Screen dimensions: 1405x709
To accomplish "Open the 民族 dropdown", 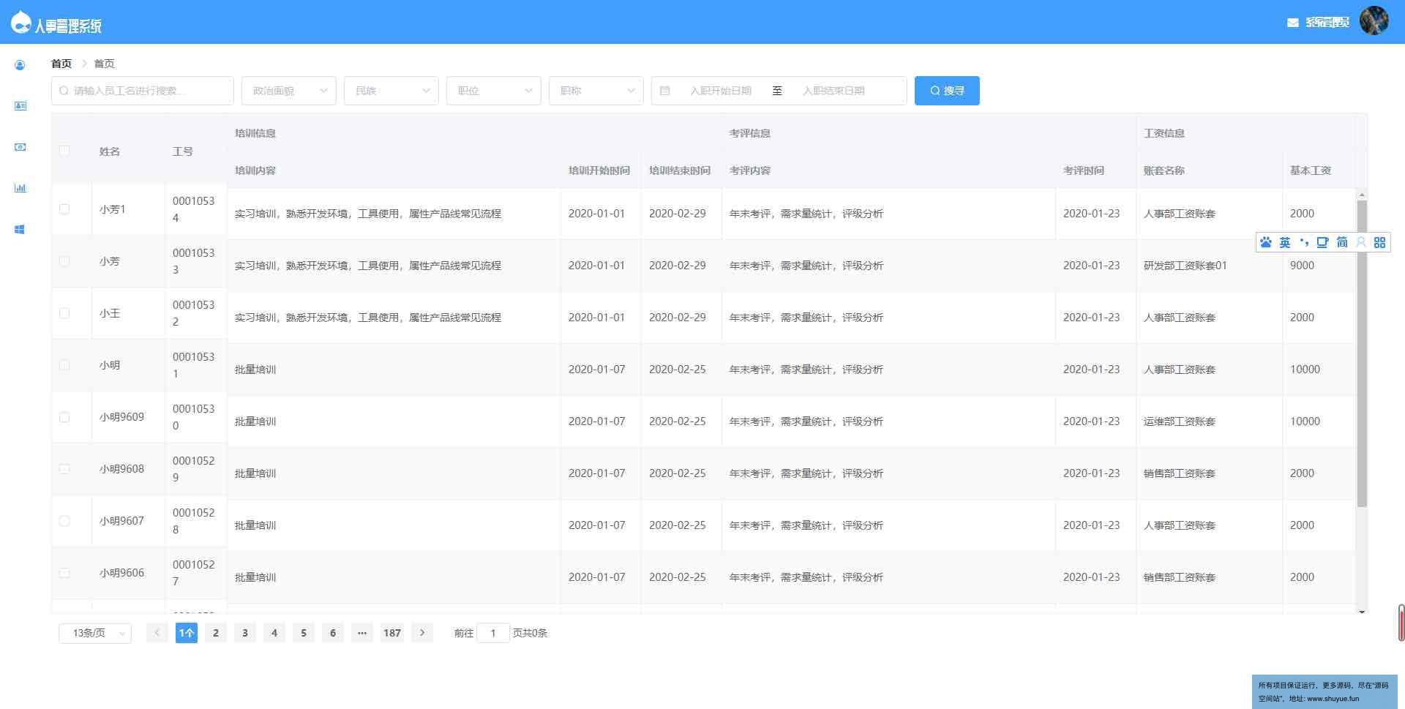I will point(391,91).
